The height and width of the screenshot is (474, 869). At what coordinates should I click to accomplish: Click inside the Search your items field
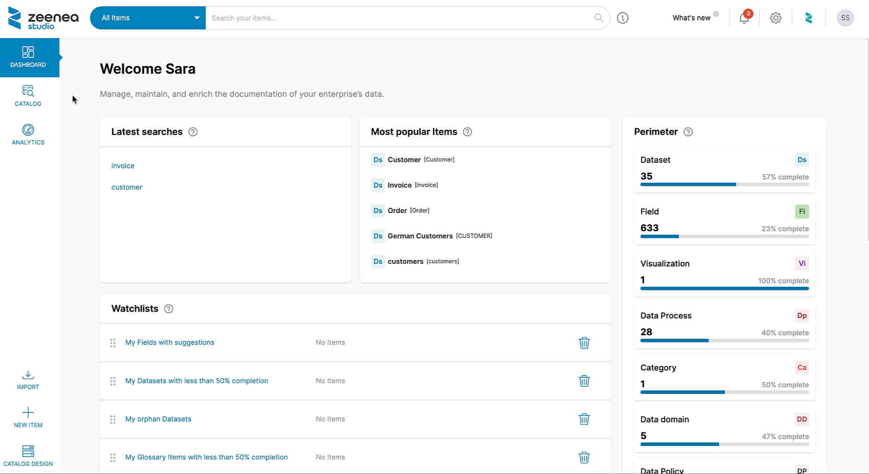point(398,18)
